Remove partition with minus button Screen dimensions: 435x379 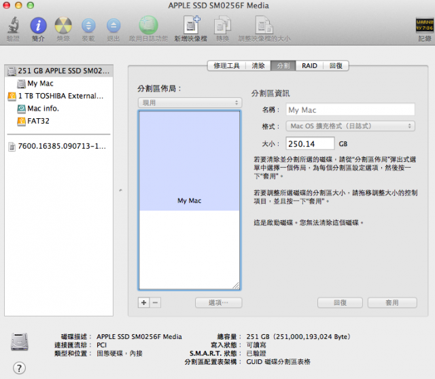(156, 302)
